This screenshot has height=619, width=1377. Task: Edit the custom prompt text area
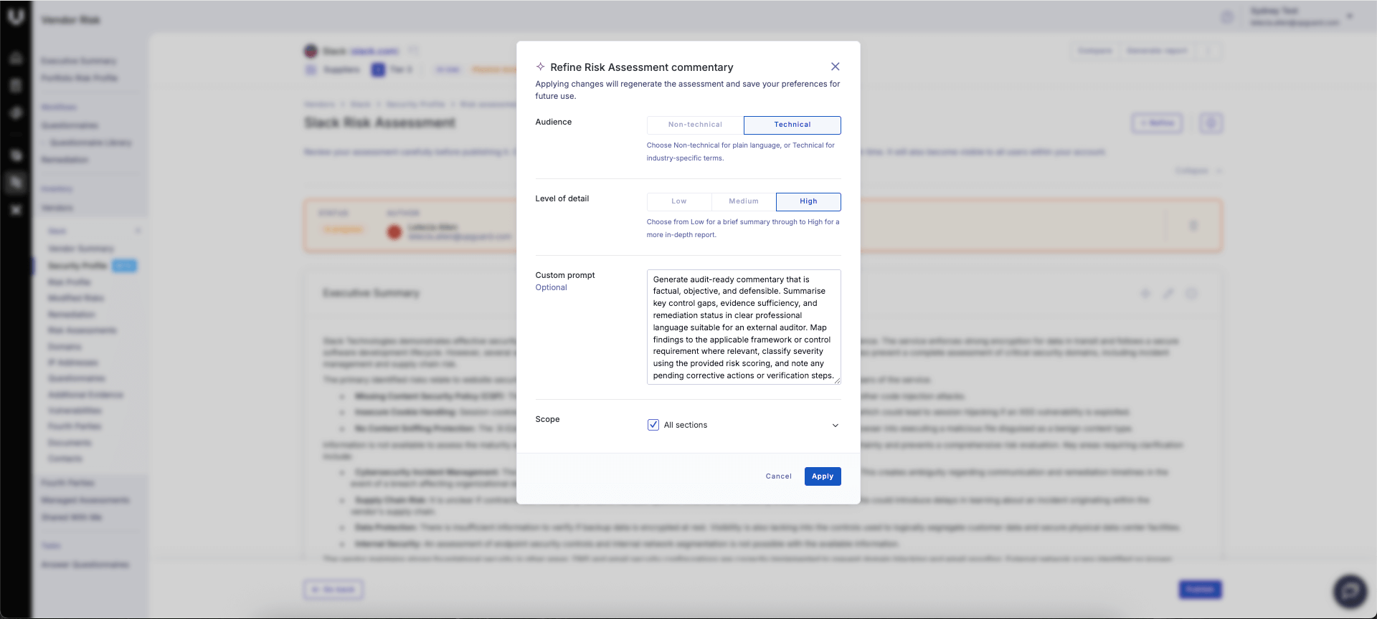[744, 327]
